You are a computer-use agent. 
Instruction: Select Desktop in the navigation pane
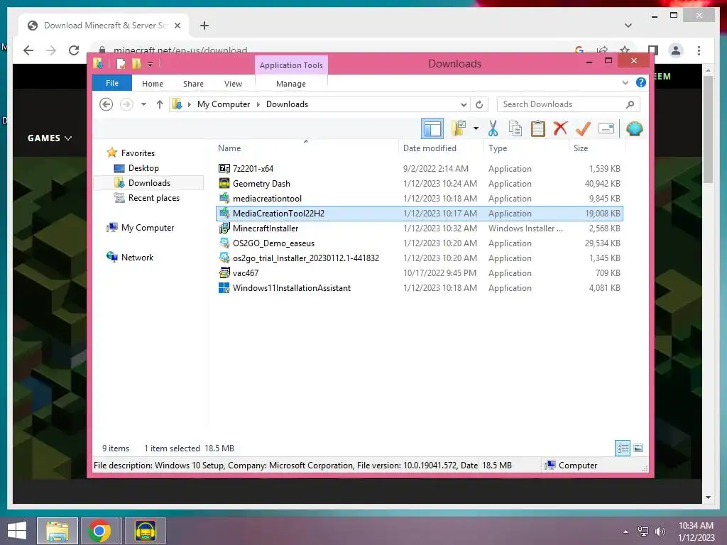pos(143,167)
